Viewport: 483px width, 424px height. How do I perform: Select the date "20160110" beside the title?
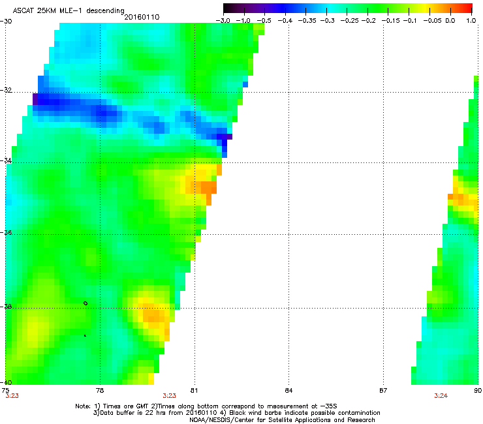(142, 17)
